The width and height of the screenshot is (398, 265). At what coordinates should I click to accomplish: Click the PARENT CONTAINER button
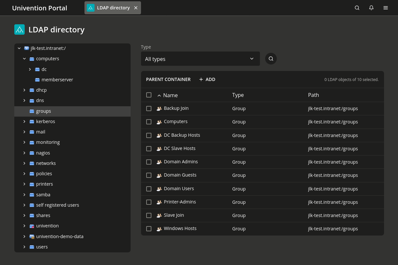pyautogui.click(x=168, y=79)
